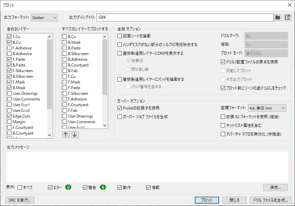Toggle B.Silkscreen in included layers
295x206 pixels.
[x=9, y=76]
